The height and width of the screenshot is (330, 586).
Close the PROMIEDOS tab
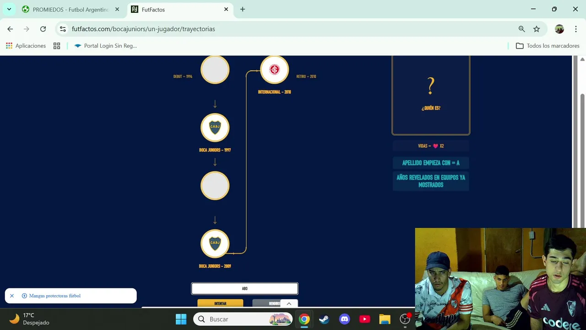tap(117, 9)
